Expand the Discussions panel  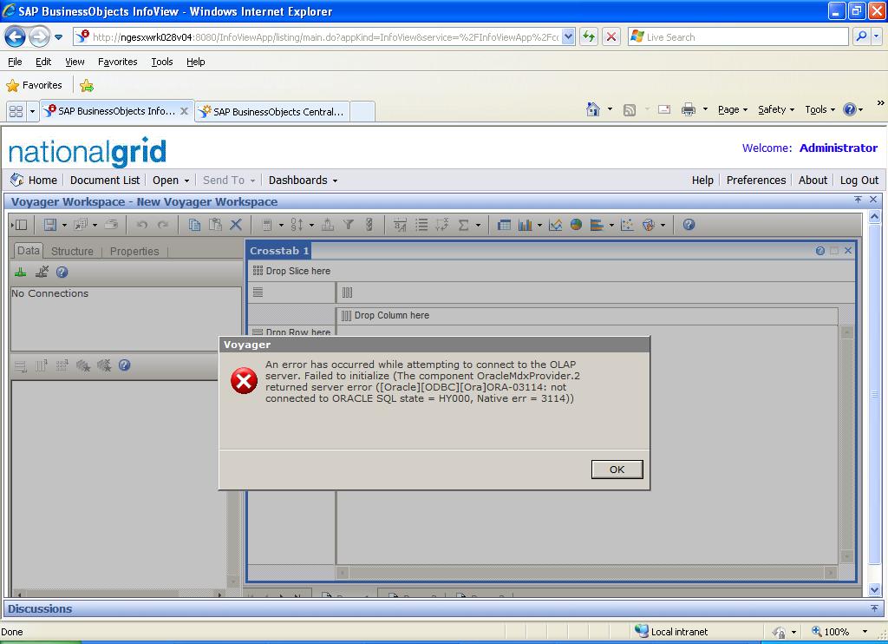874,608
